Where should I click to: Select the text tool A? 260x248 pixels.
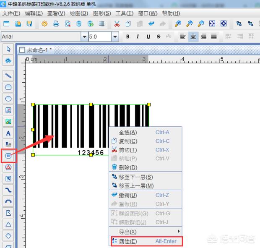[8, 133]
